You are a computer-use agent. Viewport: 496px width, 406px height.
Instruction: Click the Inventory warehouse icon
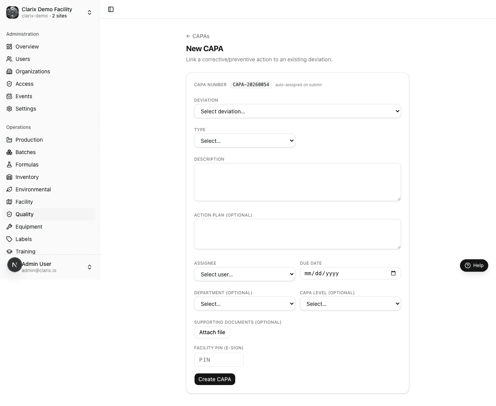9,177
